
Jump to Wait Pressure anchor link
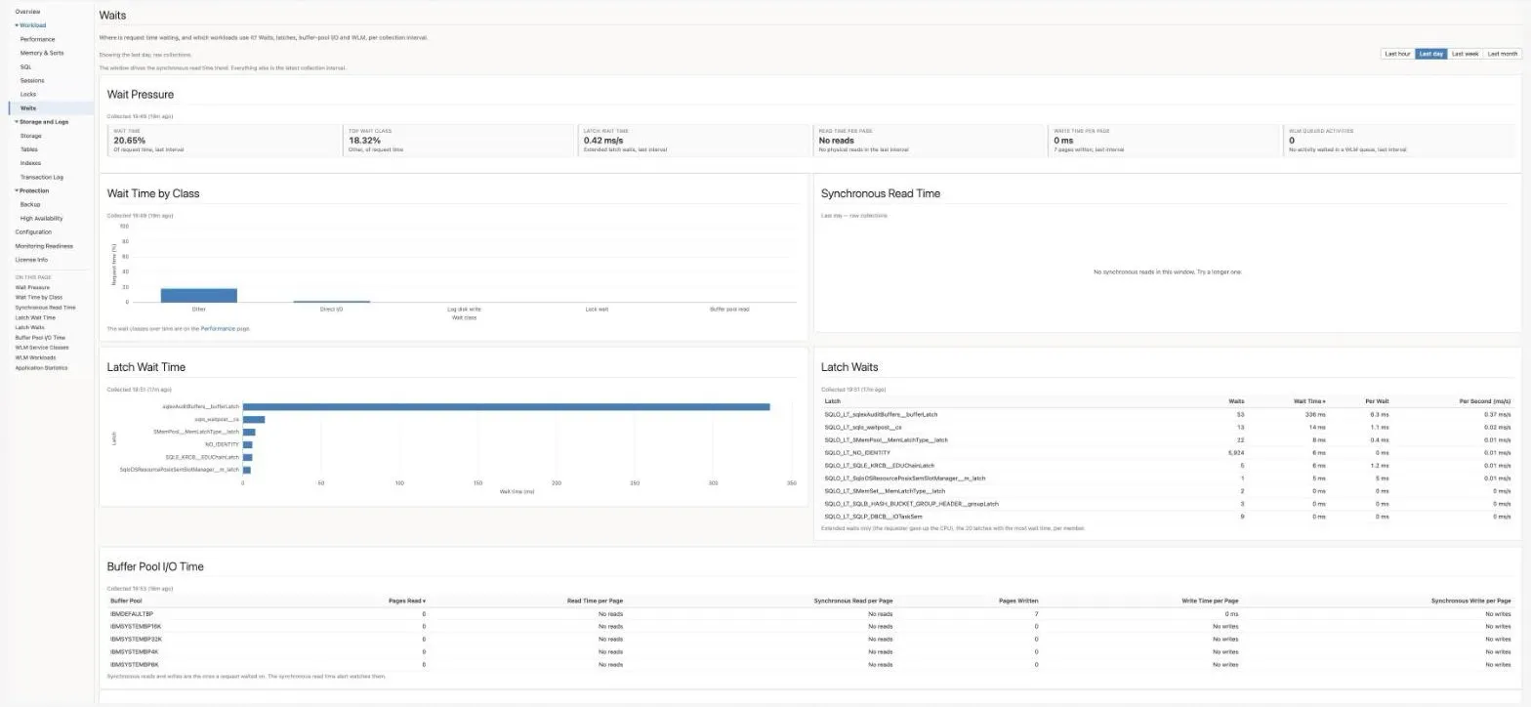pyautogui.click(x=32, y=287)
